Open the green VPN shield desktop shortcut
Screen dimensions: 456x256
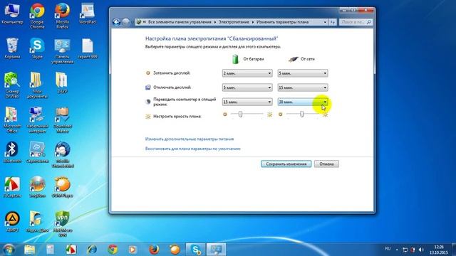coord(62,224)
